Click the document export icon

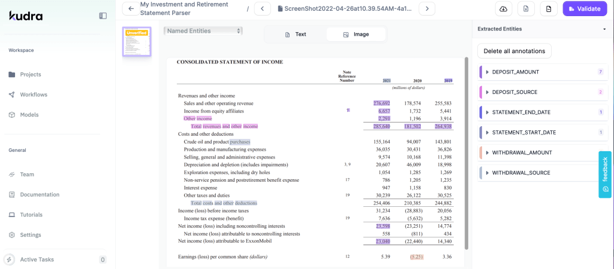(549, 8)
